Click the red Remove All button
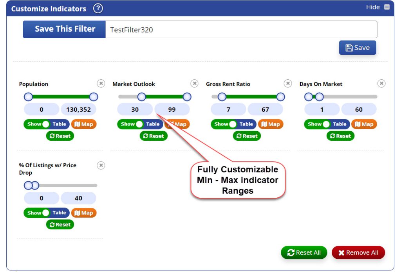Screen dimensions: 401x272 click(358, 252)
